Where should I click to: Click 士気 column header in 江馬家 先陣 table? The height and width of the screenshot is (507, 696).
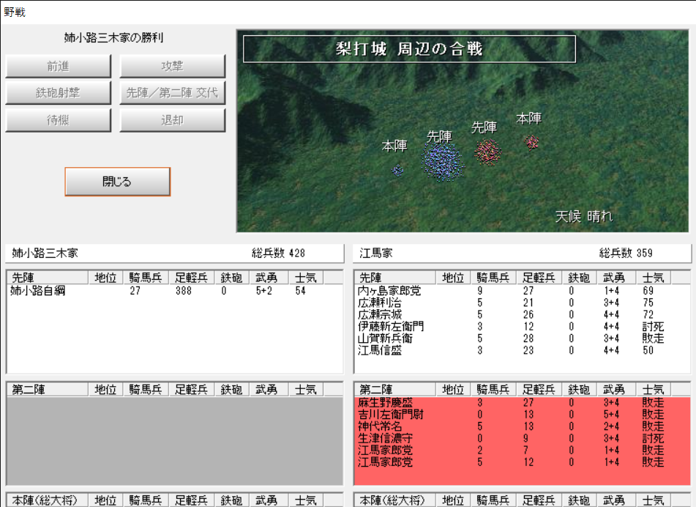[654, 278]
